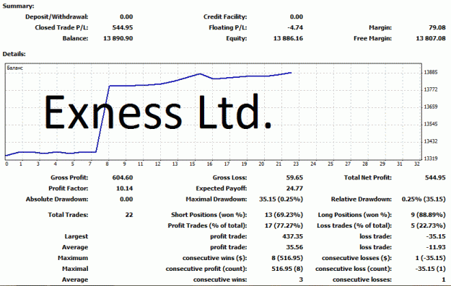Click the Summary heading
451x286 pixels.
tap(19, 6)
